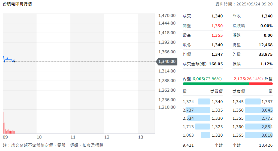278x151 pixels.
Task: Click the 11 hour label on time axis
Action: [73, 137]
